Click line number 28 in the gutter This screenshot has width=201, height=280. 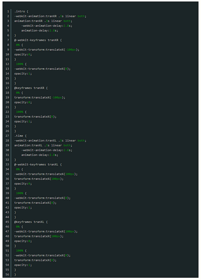[x=7, y=141]
